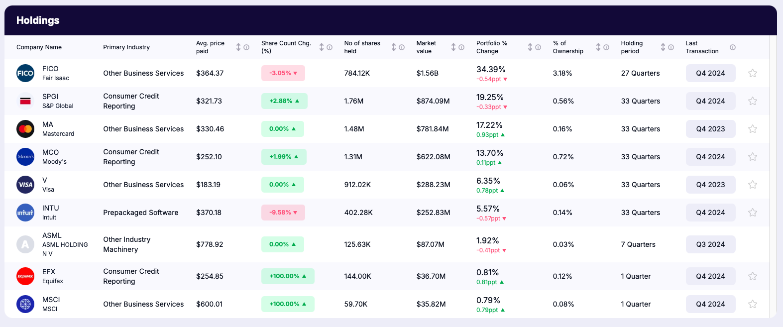Open Mastercard's Q4 2023 last transaction
Viewport: 783px width, 327px height.
(x=710, y=129)
